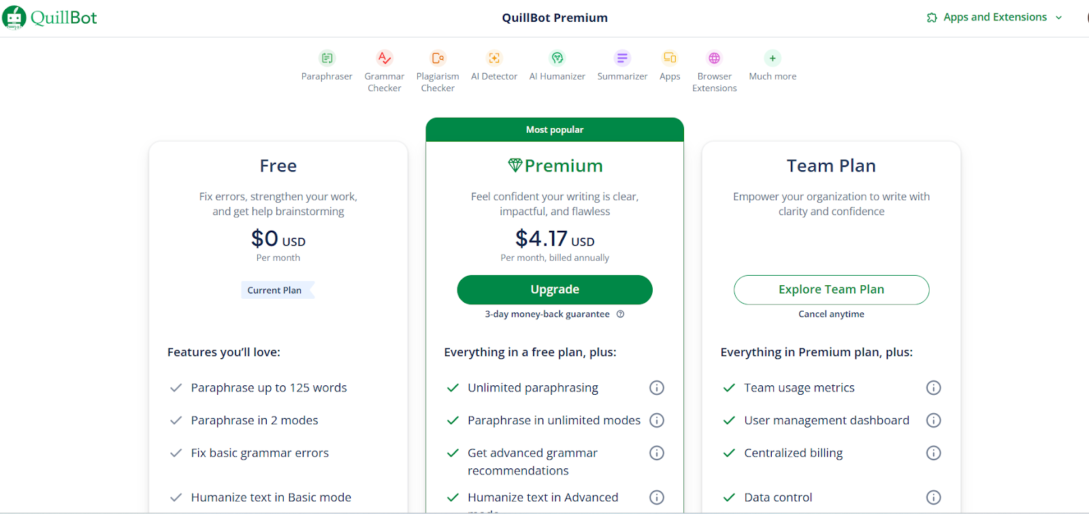
Task: Click the Plagiarism Checker icon
Action: (x=437, y=58)
